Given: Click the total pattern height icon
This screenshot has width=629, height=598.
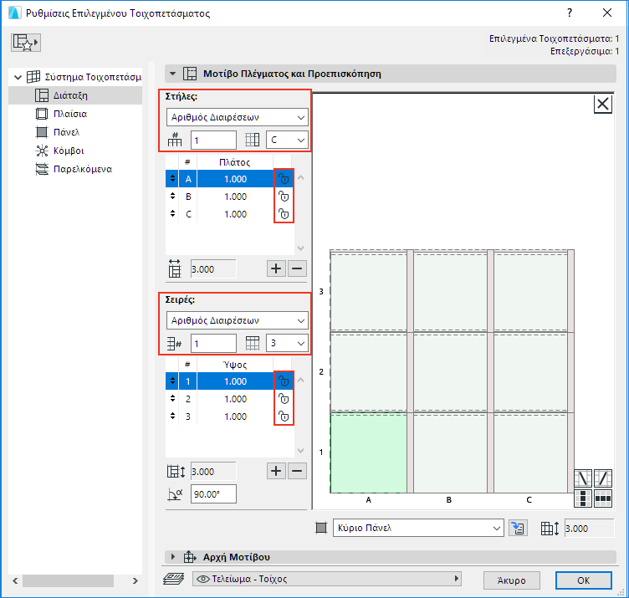Looking at the screenshot, I should pos(176,471).
